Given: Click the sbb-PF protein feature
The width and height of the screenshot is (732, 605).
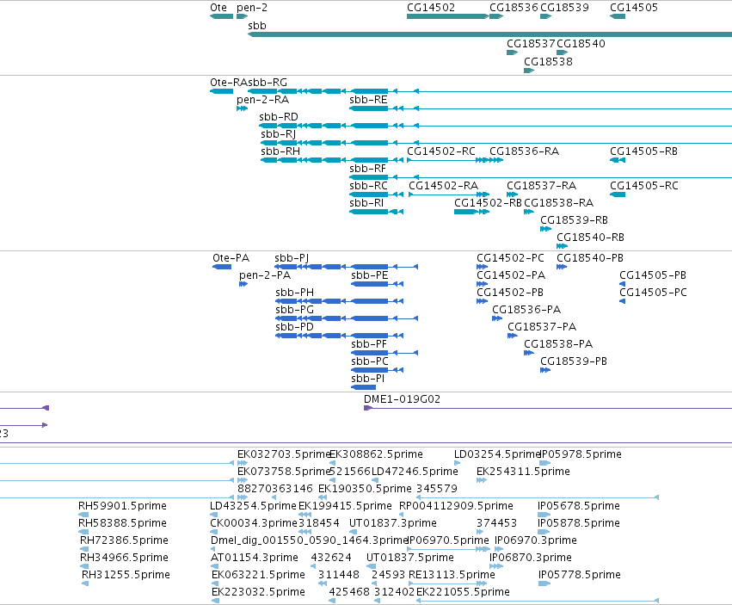Looking at the screenshot, I should point(384,353).
